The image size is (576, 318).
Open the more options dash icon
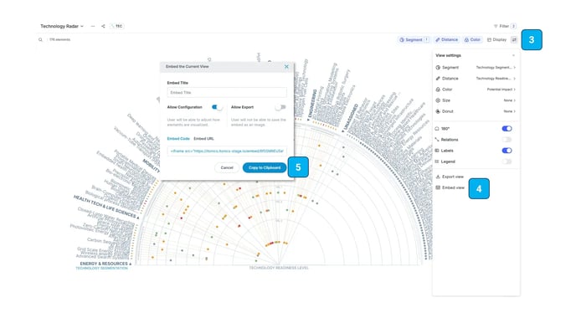(93, 26)
